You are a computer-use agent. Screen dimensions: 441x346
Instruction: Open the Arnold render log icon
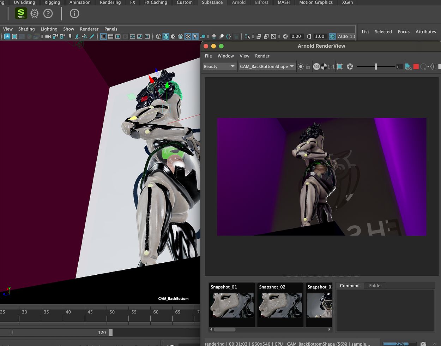pos(408,66)
